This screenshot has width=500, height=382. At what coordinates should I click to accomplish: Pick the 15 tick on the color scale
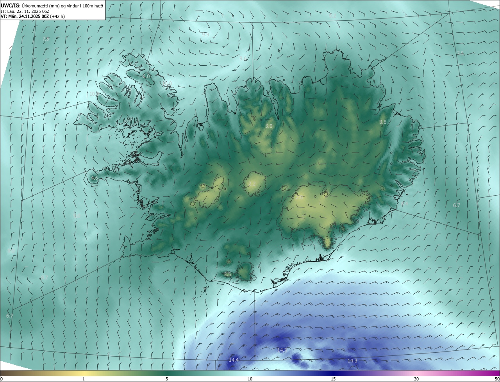[333, 379]
